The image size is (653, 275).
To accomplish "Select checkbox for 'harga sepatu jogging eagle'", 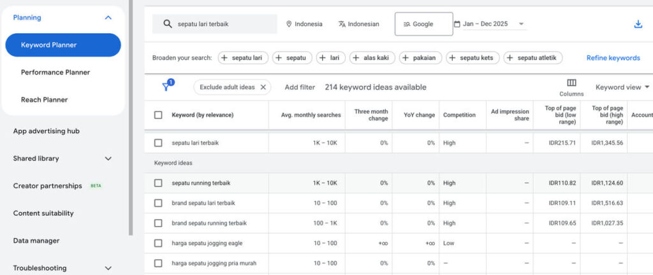I will (158, 243).
